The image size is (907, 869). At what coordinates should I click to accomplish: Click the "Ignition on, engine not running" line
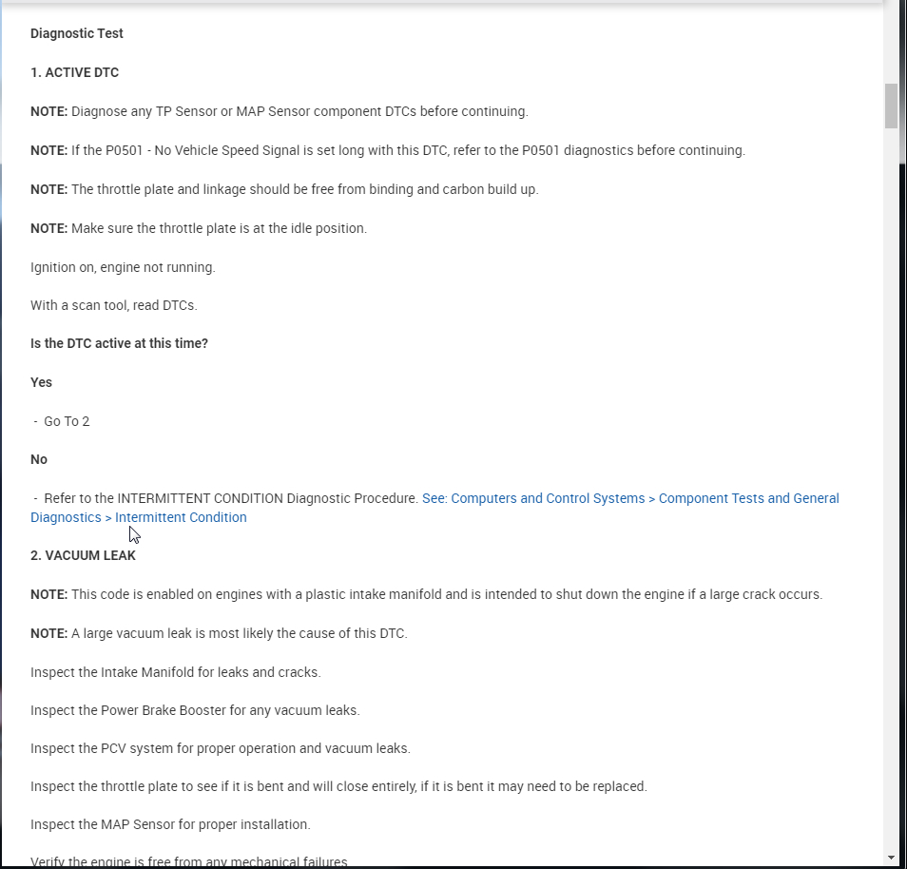point(123,267)
